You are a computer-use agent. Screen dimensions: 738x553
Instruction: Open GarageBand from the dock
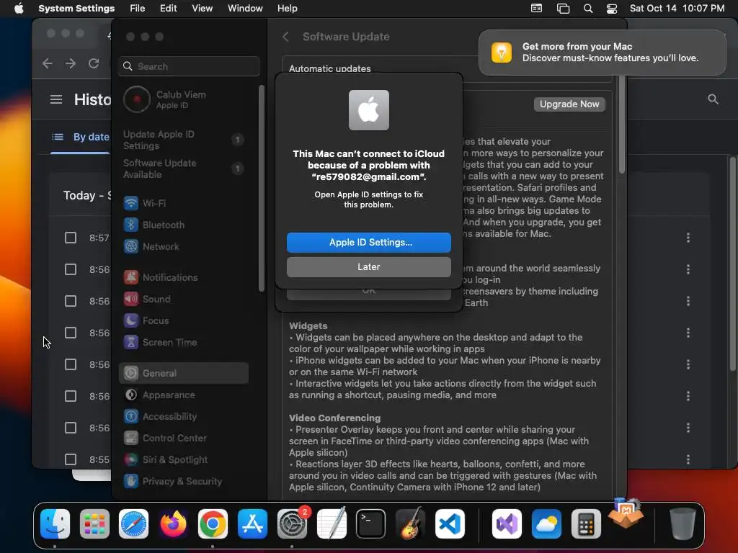(x=410, y=523)
